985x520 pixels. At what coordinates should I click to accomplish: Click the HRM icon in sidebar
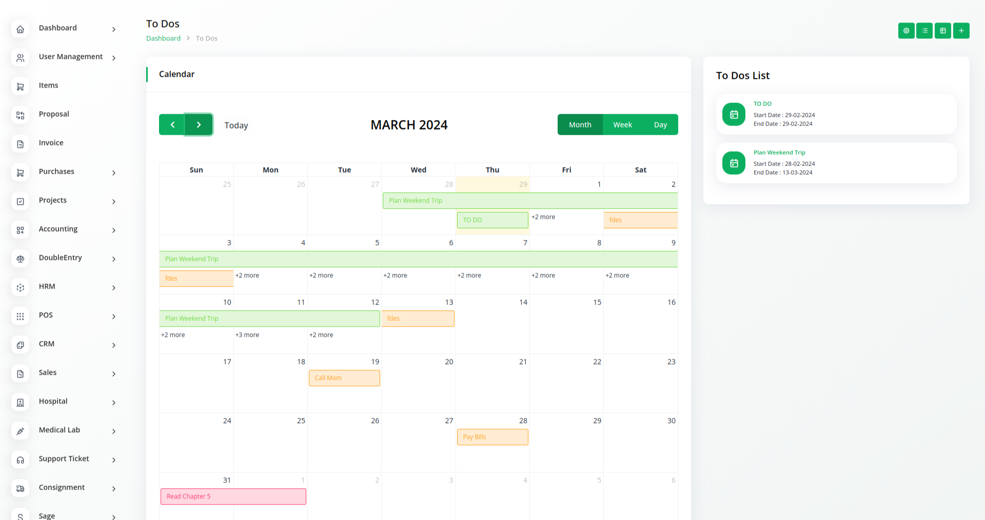coord(20,288)
